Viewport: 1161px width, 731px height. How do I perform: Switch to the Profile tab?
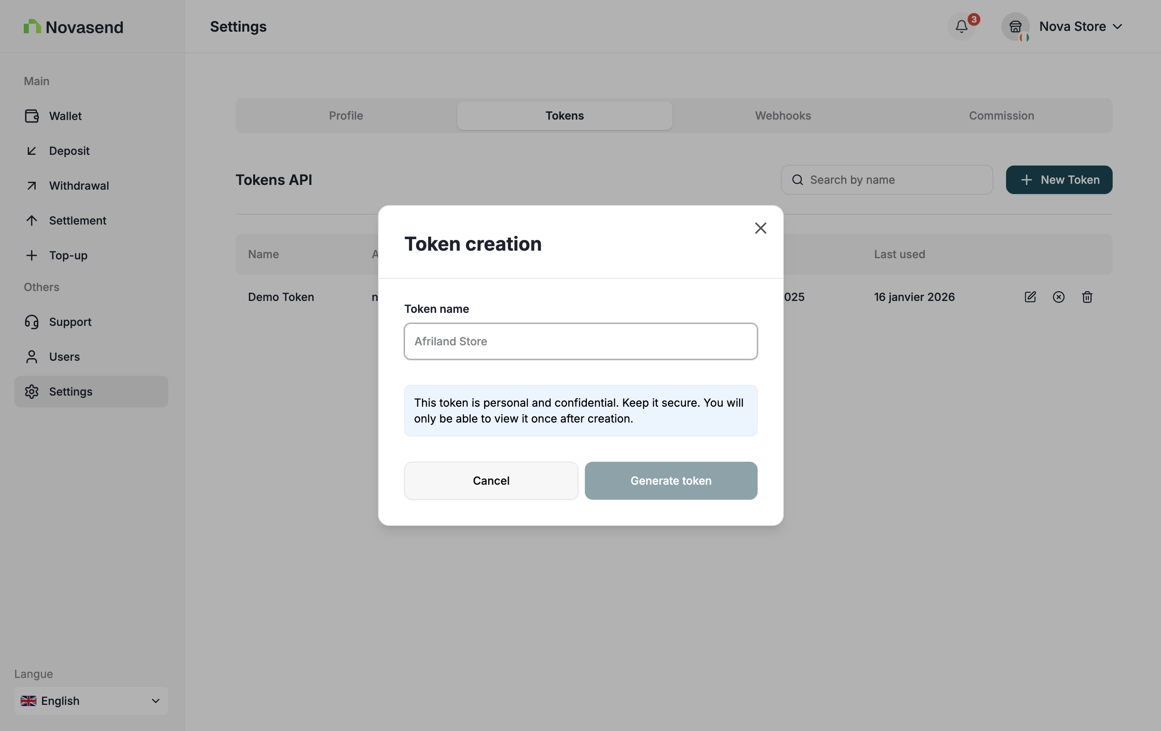coord(346,116)
